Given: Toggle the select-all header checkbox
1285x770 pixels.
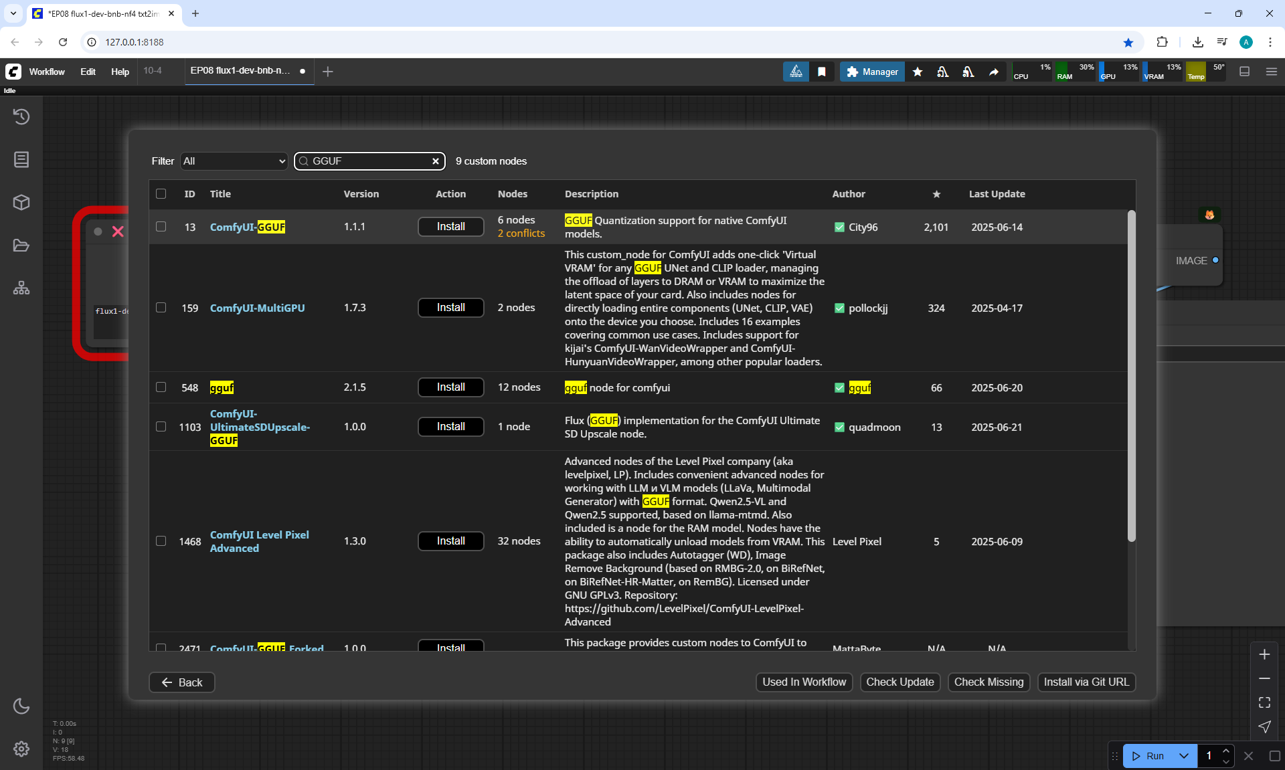Looking at the screenshot, I should (x=161, y=194).
